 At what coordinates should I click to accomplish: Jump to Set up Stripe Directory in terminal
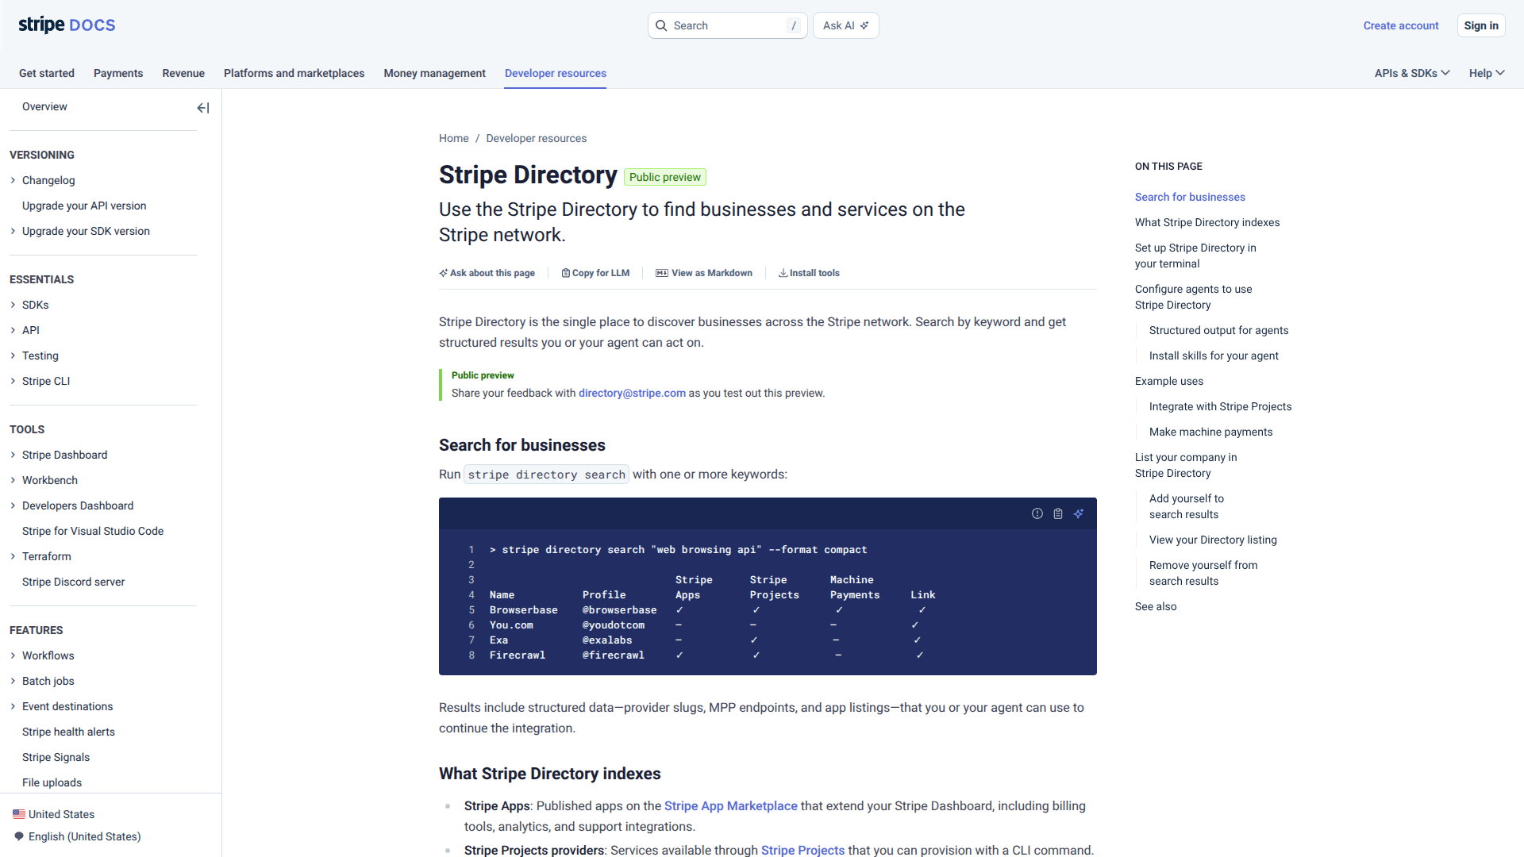[x=1195, y=256]
